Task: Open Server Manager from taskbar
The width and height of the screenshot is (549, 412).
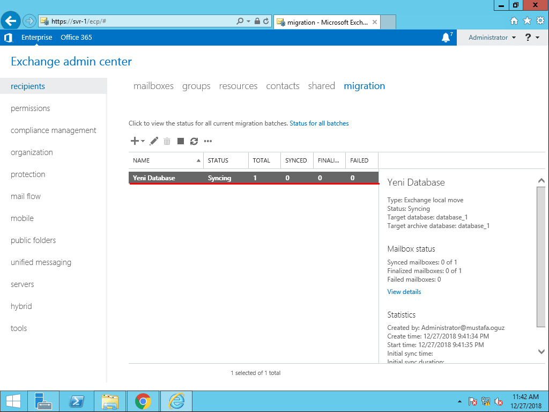Action: coord(43,401)
